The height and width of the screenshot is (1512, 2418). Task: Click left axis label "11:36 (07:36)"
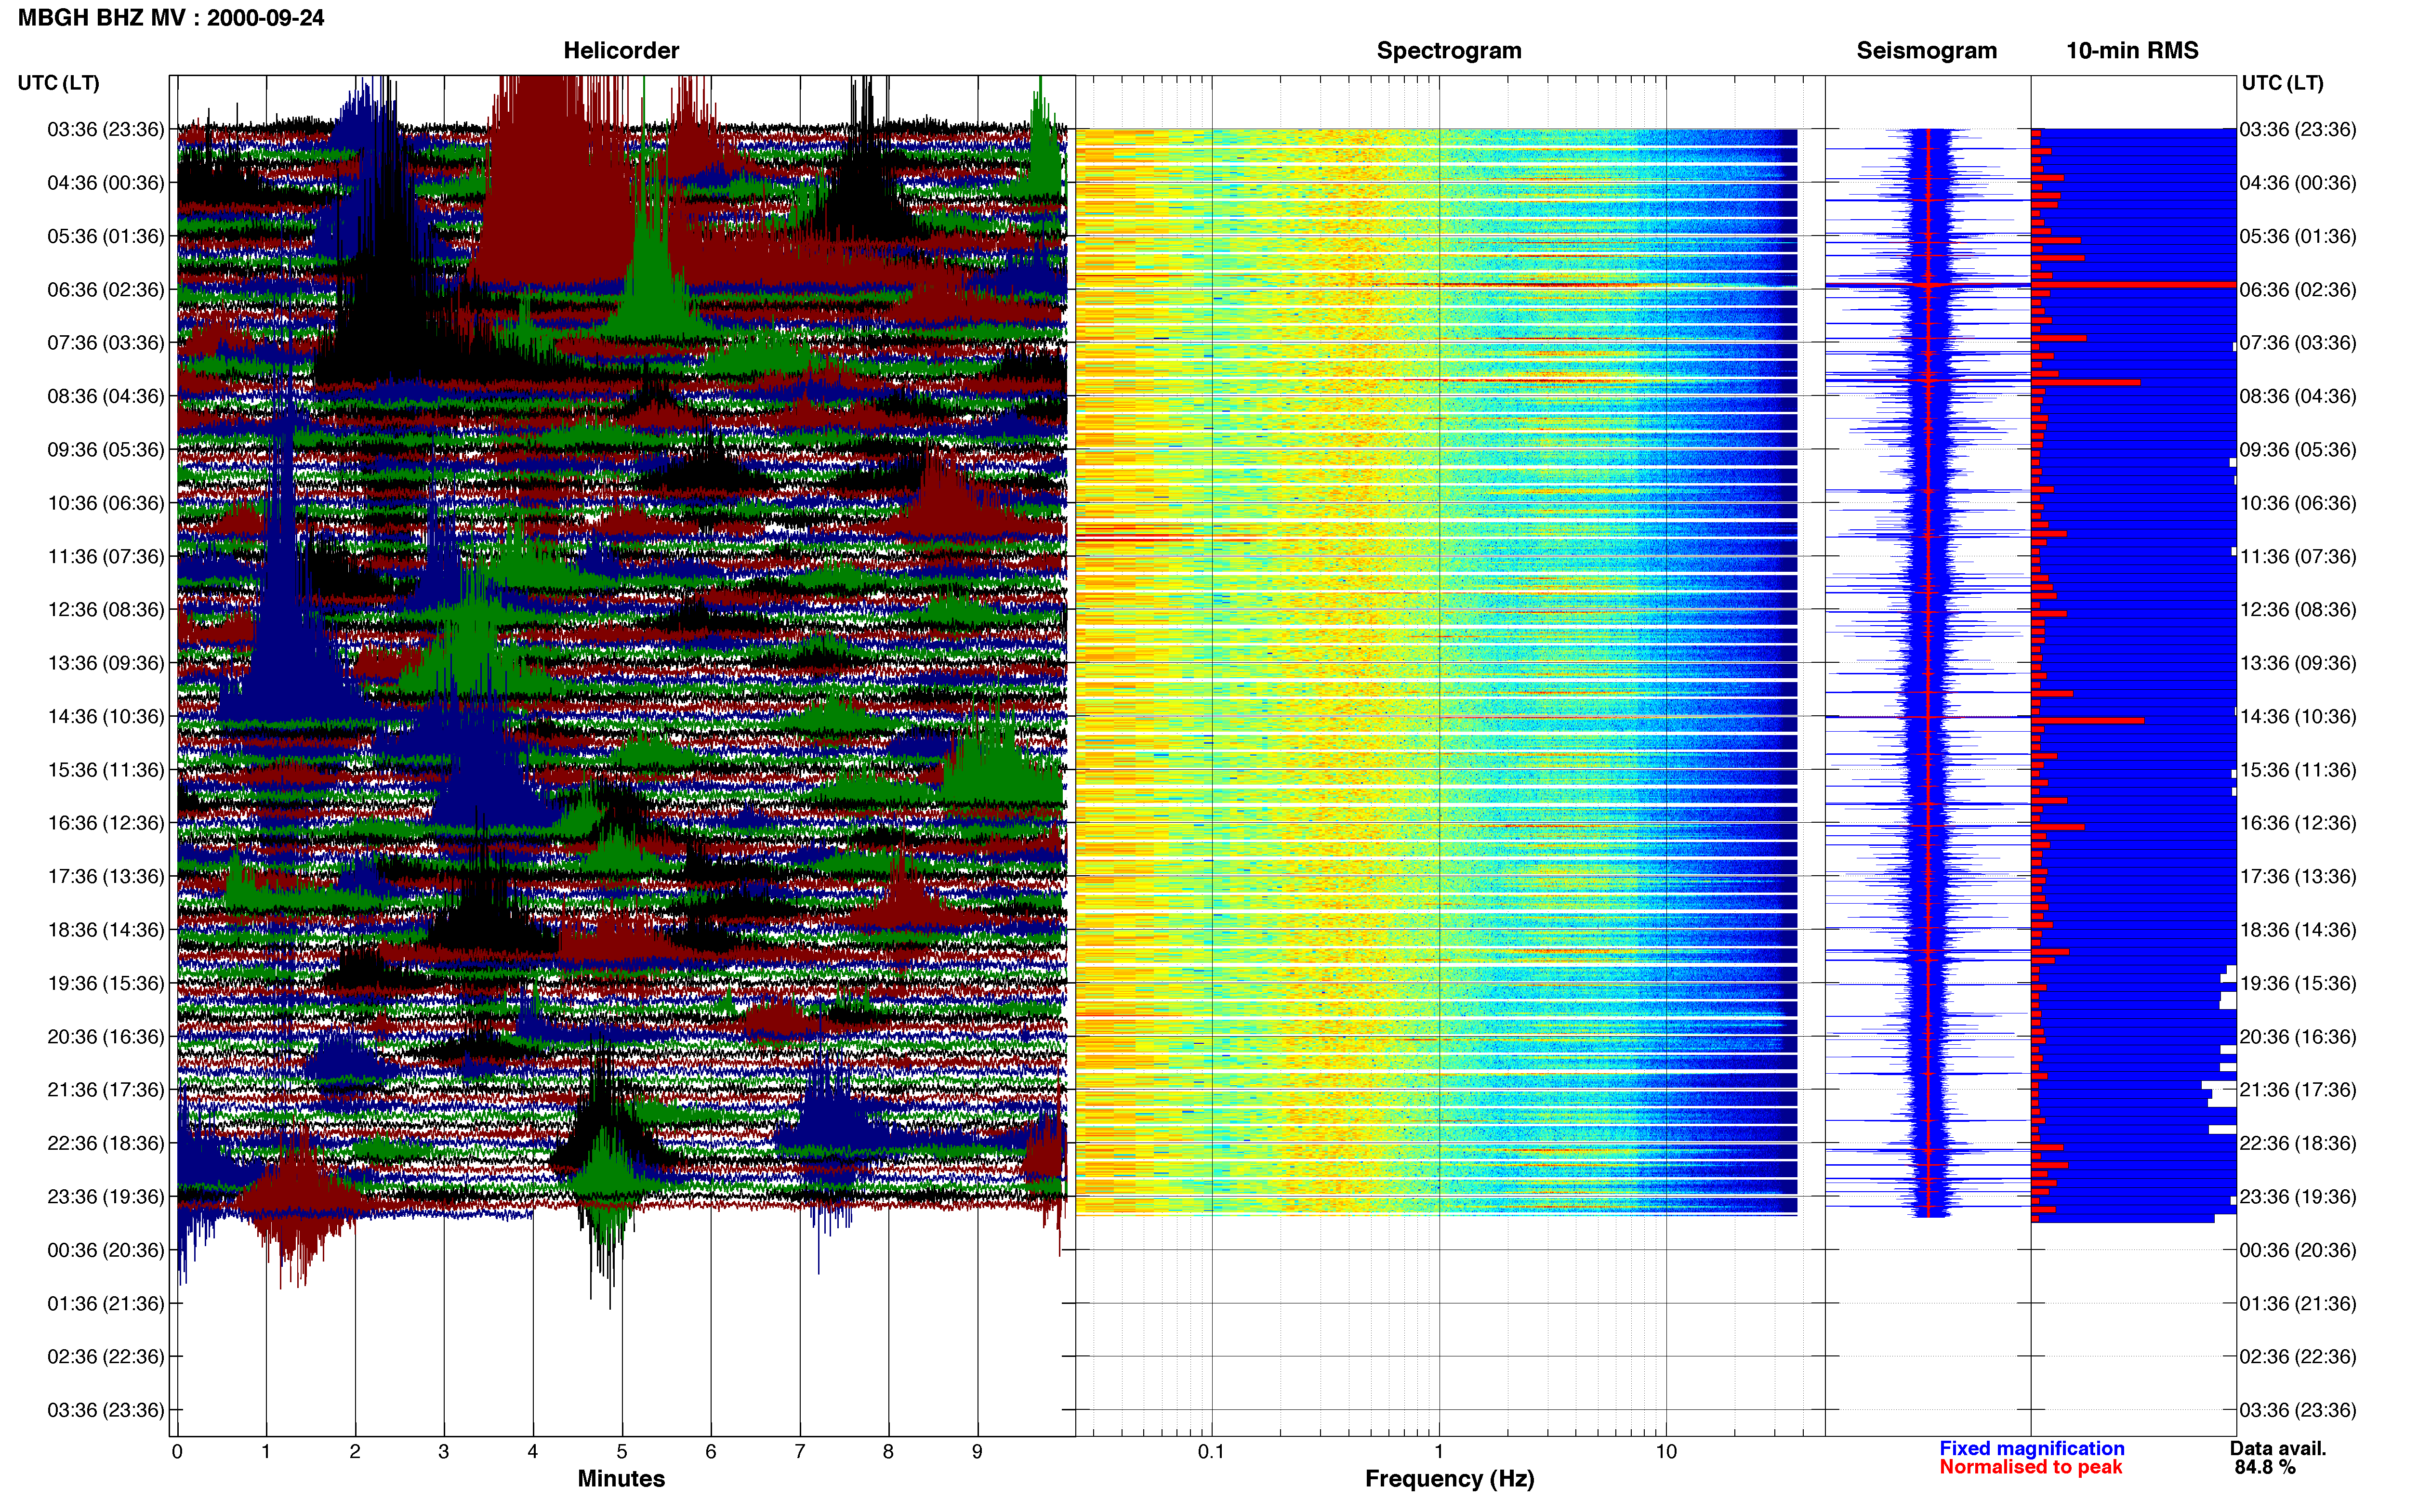105,556
